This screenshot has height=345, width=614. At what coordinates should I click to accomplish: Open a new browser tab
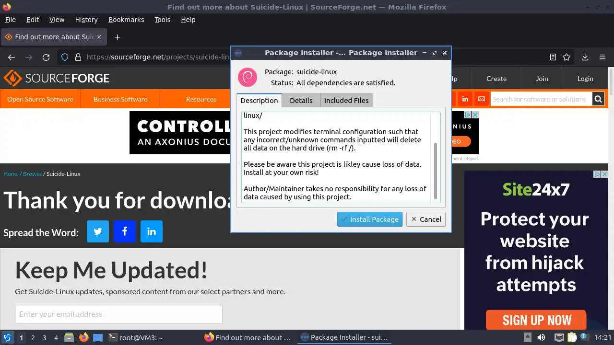click(x=117, y=37)
